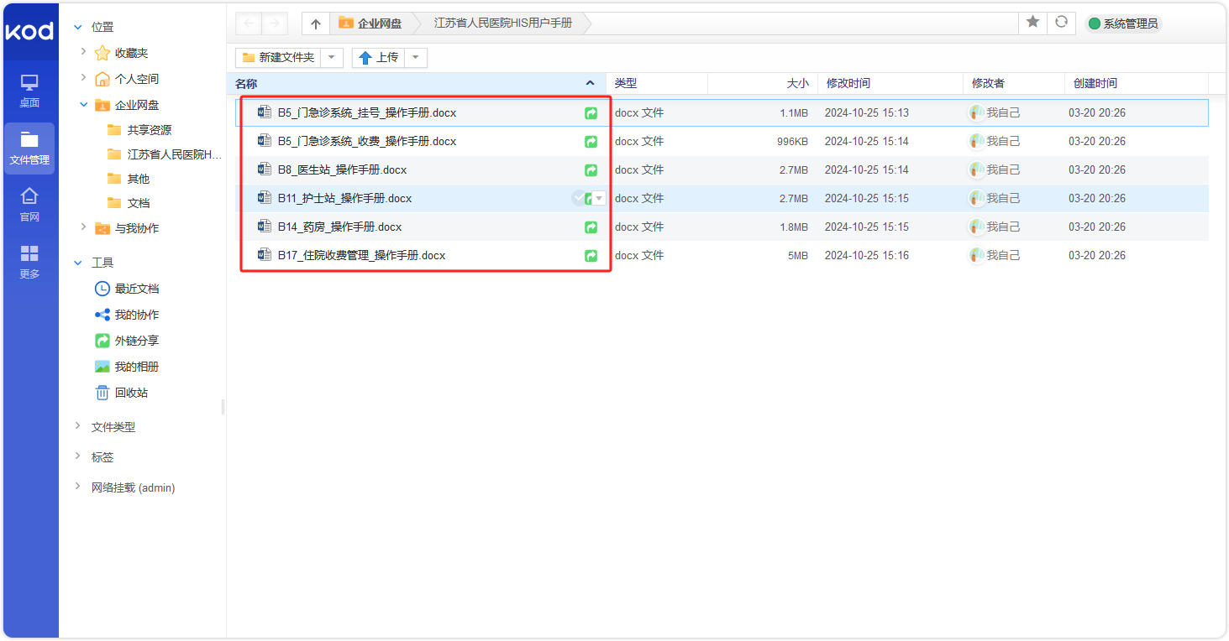The image size is (1229, 641).
Task: Click share icon on B5_门急诊系统_挂号 row
Action: [591, 112]
